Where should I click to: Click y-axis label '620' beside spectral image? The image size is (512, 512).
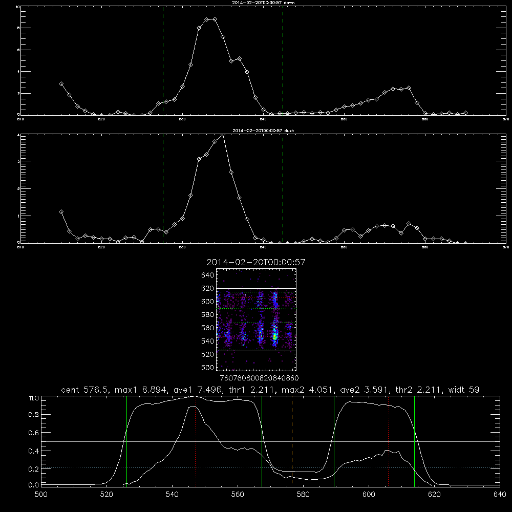(x=207, y=288)
